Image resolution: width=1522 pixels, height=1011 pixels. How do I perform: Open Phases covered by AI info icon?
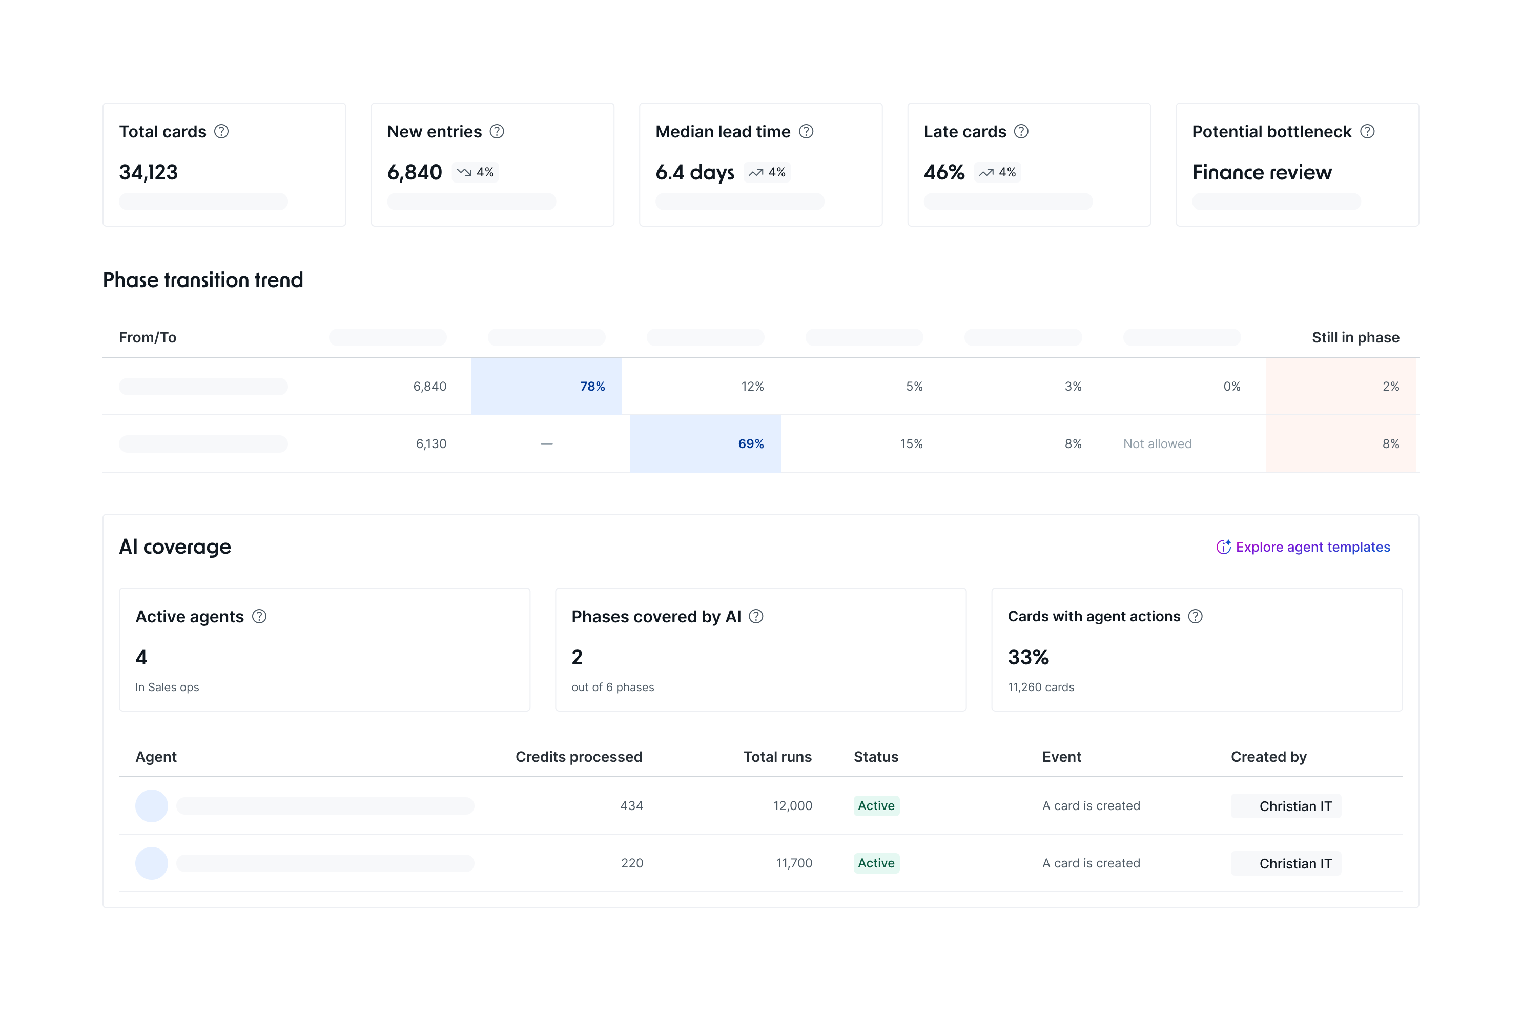(x=756, y=617)
